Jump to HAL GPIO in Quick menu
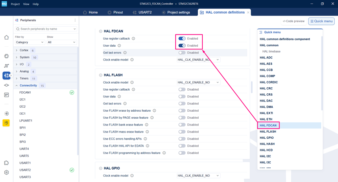Viewport: 338px width, 182px height. [x=267, y=138]
